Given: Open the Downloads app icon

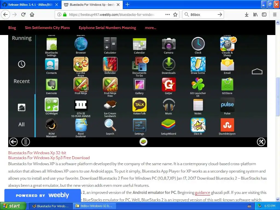Looking at the screenshot, I should pyautogui.click(x=169, y=64).
